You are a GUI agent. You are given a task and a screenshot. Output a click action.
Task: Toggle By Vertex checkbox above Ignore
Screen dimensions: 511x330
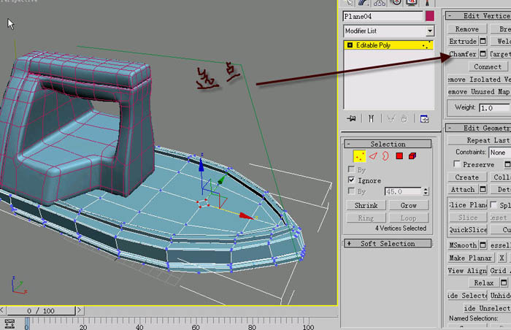point(351,169)
